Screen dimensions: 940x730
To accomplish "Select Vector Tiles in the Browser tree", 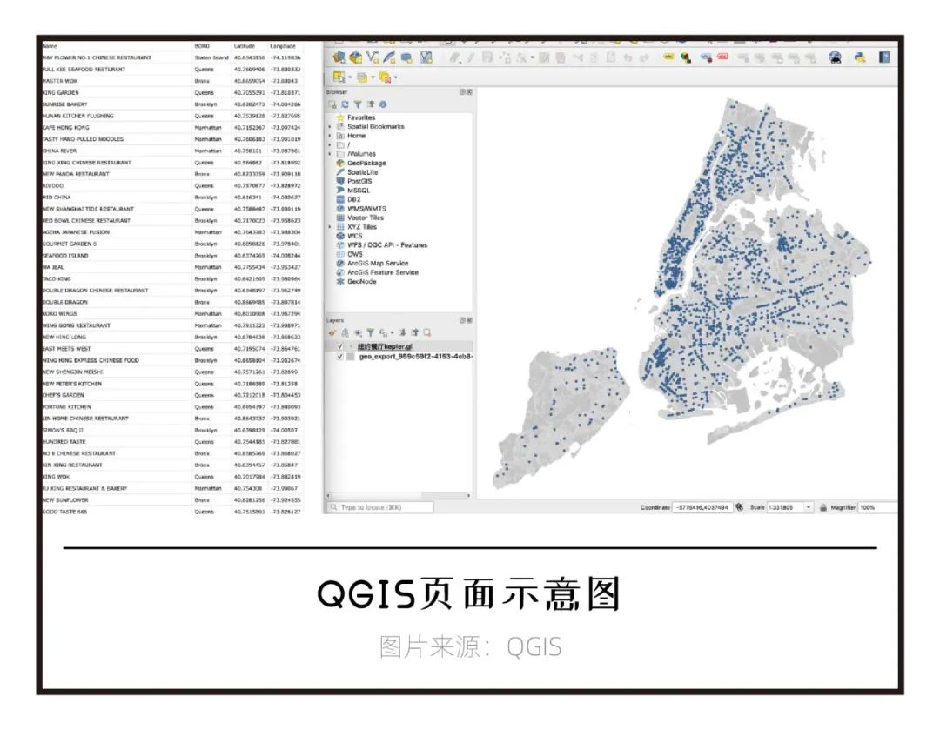I will tap(359, 218).
